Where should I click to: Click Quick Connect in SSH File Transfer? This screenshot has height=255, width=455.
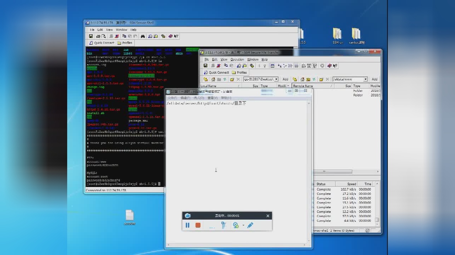pyautogui.click(x=216, y=73)
